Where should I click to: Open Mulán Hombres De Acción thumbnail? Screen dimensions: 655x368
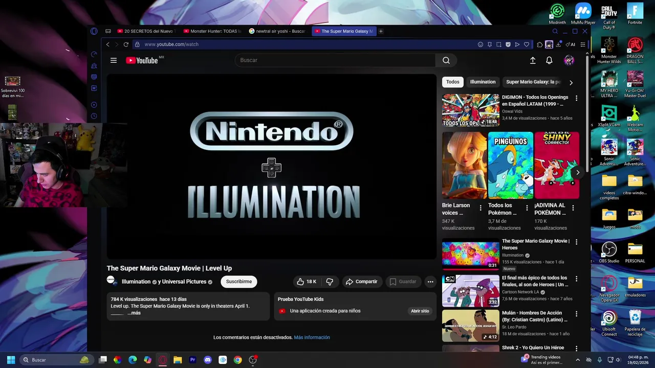click(471, 326)
